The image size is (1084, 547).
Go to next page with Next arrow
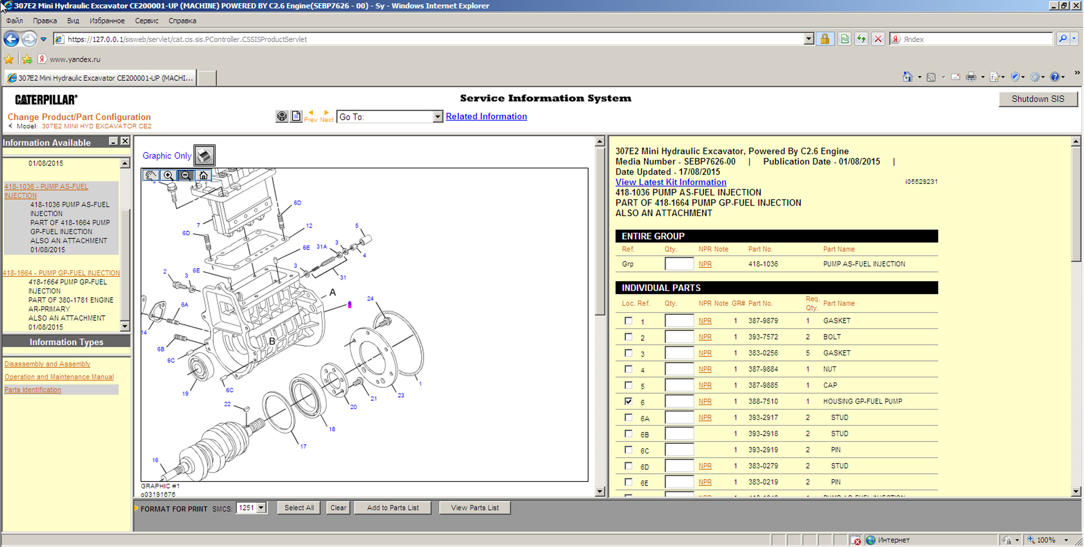pos(326,116)
